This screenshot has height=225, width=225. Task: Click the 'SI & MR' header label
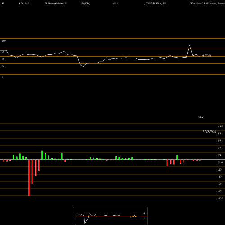coord(24,4)
